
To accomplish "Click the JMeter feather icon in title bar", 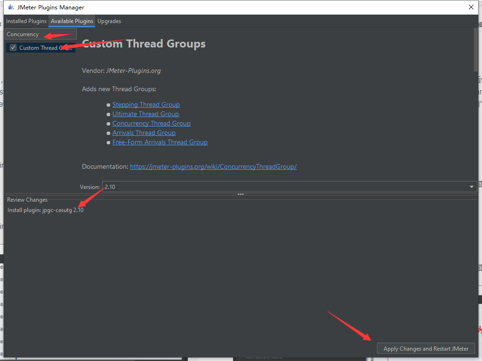I will 11,7.
